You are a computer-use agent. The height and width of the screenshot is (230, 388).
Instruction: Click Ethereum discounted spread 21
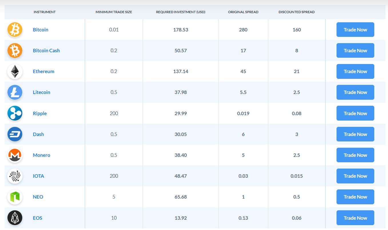click(x=297, y=71)
